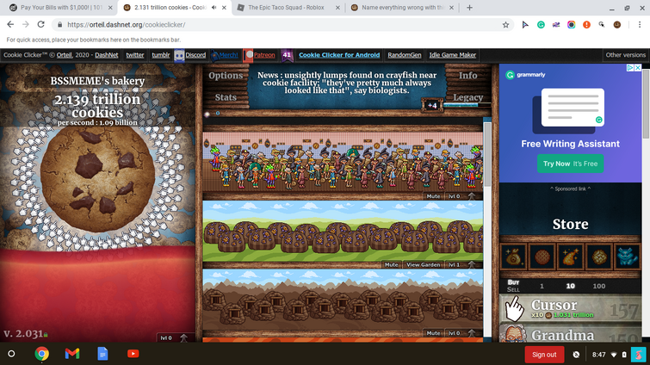Click the Discord logo icon in the top bar
The height and width of the screenshot is (365, 650).
click(179, 55)
